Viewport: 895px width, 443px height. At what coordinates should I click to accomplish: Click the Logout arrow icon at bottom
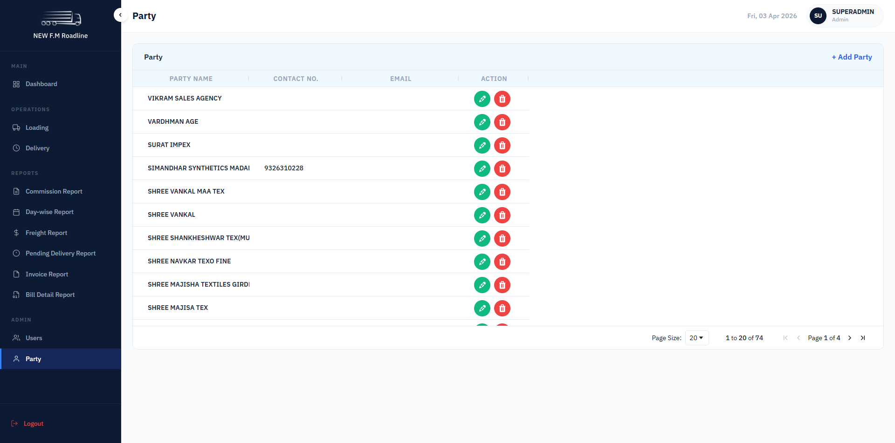coord(15,423)
